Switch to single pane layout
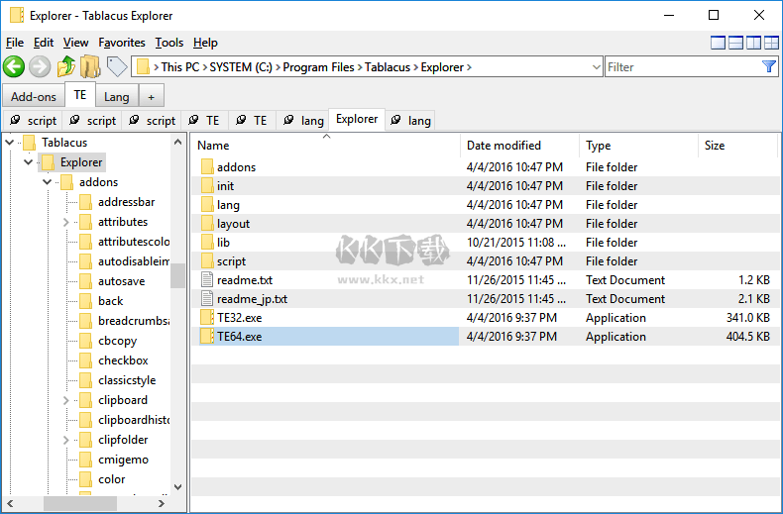This screenshot has height=514, width=783. pyautogui.click(x=718, y=43)
